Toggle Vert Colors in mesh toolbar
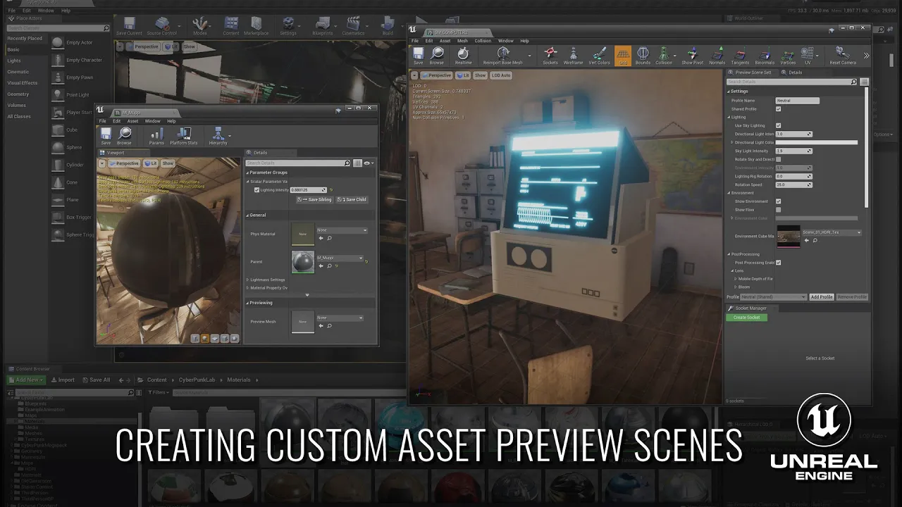This screenshot has width=902, height=507. pos(599,55)
